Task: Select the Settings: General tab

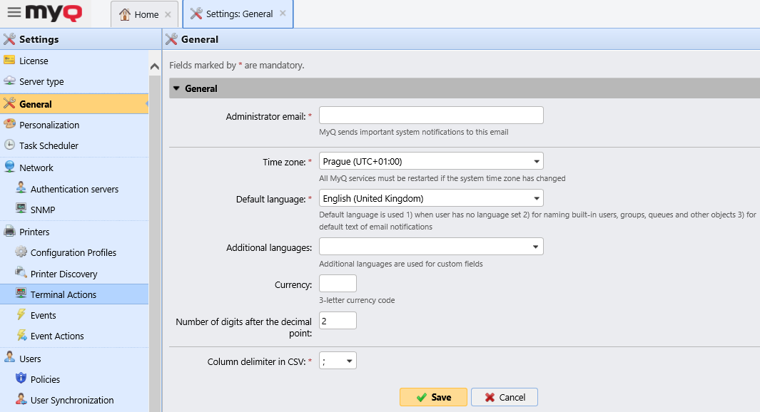Action: coord(233,13)
